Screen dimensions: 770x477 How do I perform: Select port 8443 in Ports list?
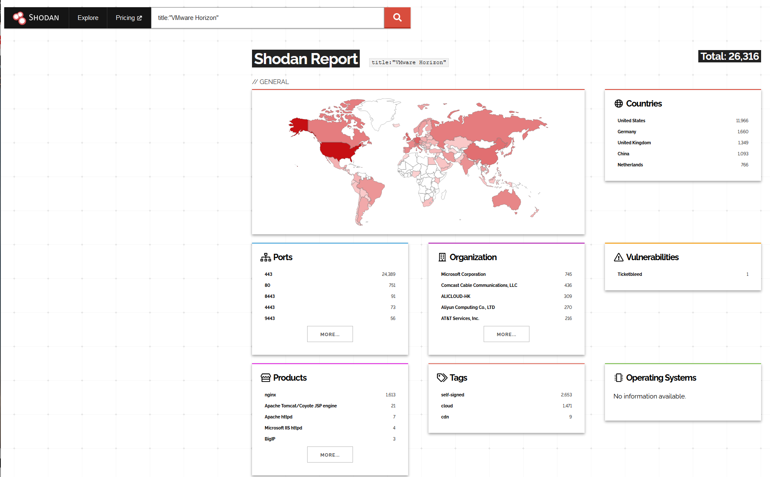pyautogui.click(x=330, y=296)
